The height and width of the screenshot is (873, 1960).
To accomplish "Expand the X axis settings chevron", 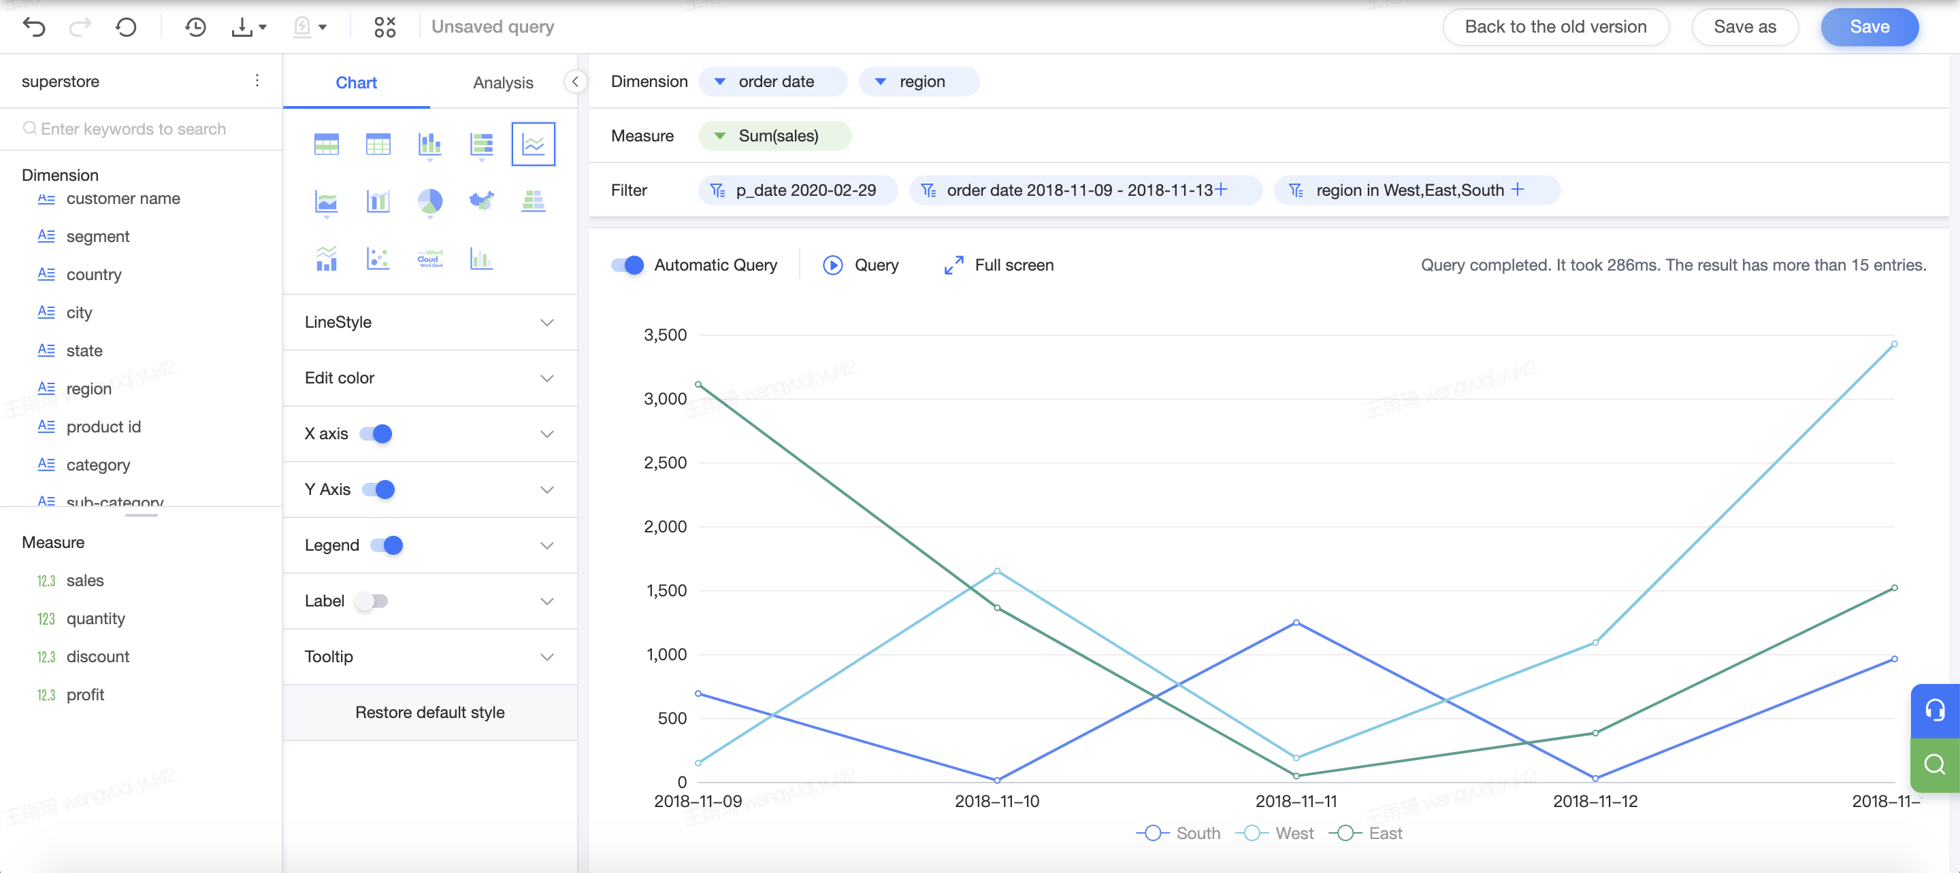I will [547, 434].
